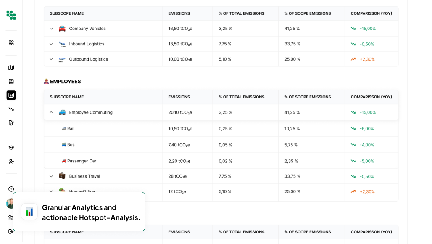Click the logout icon in sidebar
The image size is (432, 244).
(11, 231)
